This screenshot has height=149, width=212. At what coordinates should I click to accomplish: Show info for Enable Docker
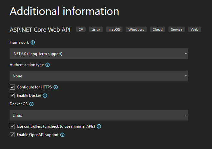(x=45, y=96)
